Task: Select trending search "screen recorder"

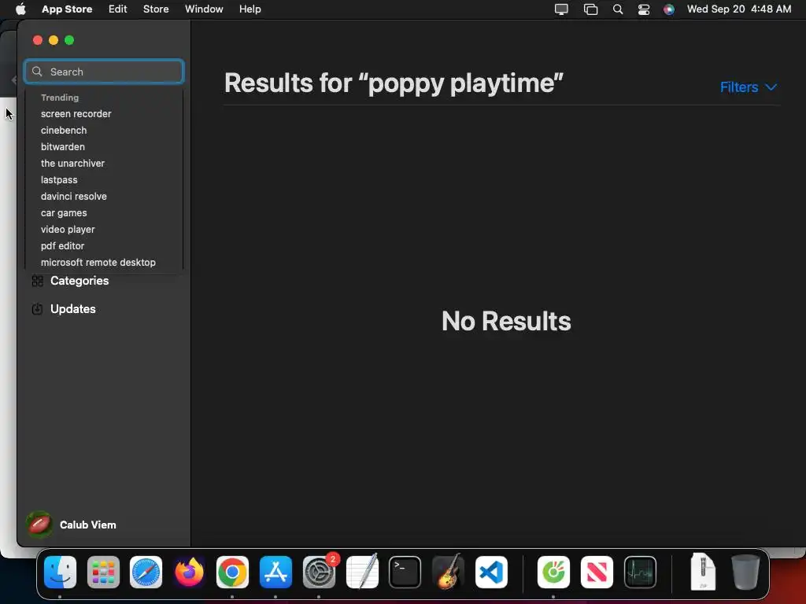Action: pyautogui.click(x=76, y=114)
